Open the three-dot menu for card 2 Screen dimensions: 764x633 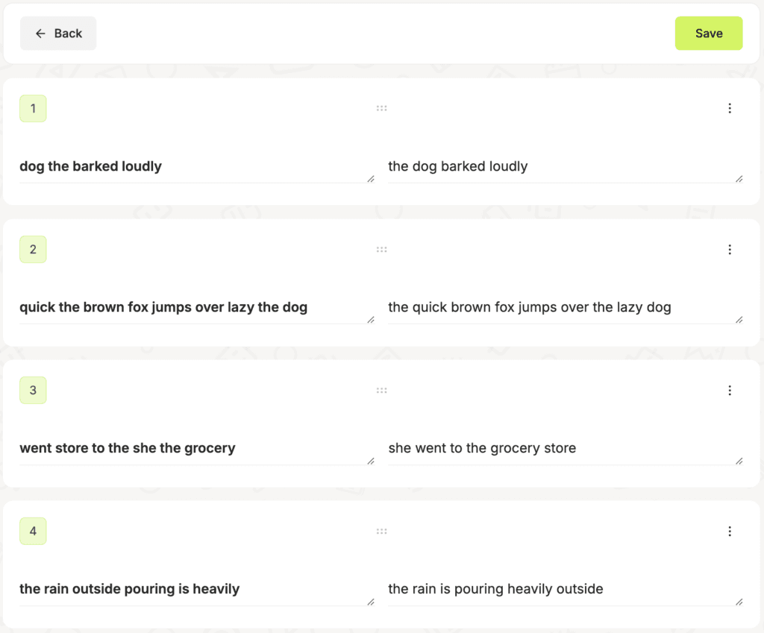(730, 249)
